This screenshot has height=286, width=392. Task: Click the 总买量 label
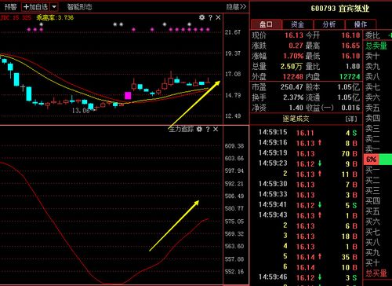coord(376,273)
